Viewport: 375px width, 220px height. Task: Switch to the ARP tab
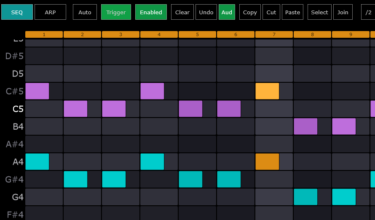(x=50, y=12)
